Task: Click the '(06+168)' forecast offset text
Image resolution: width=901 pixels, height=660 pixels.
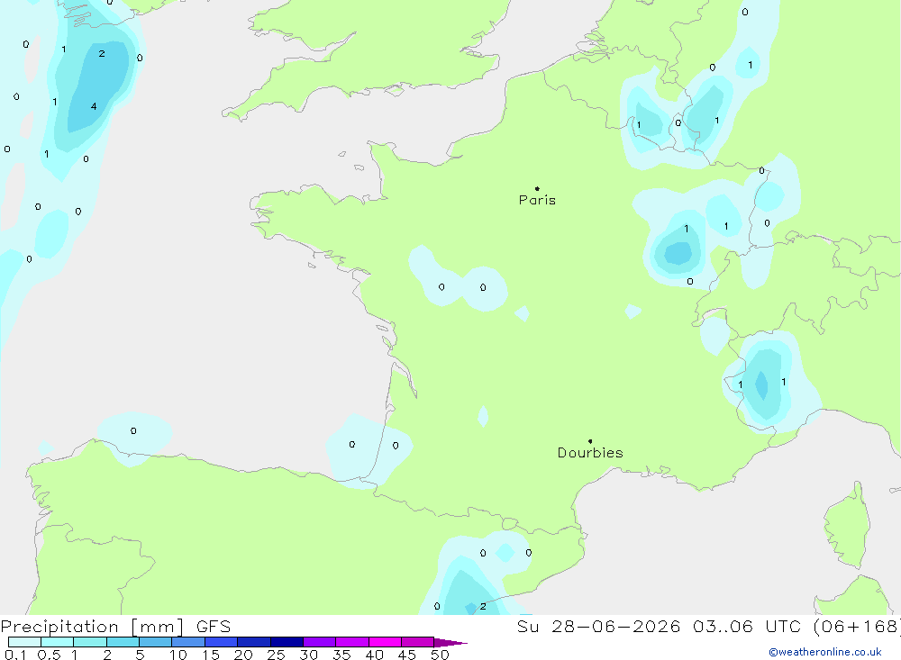Action: [x=857, y=627]
